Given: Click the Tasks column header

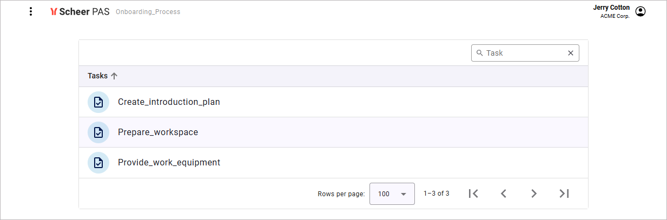Looking at the screenshot, I should pos(97,76).
